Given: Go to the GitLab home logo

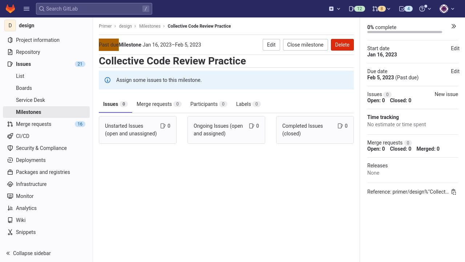Looking at the screenshot, I should (x=10, y=9).
